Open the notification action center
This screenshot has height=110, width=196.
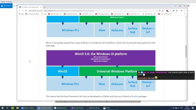(x=193, y=108)
